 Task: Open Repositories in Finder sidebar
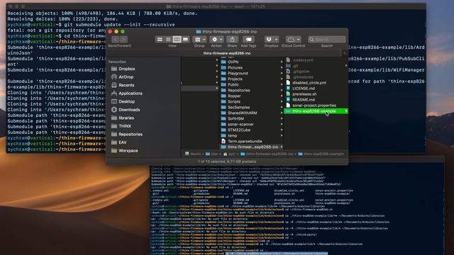[131, 134]
